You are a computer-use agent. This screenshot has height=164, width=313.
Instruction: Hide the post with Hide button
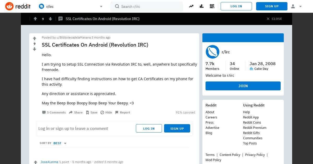click(x=106, y=112)
